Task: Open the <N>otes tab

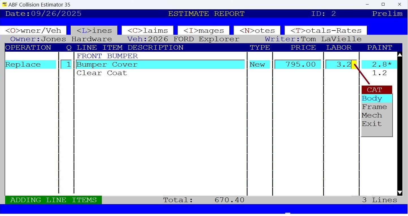Action: click(x=257, y=30)
